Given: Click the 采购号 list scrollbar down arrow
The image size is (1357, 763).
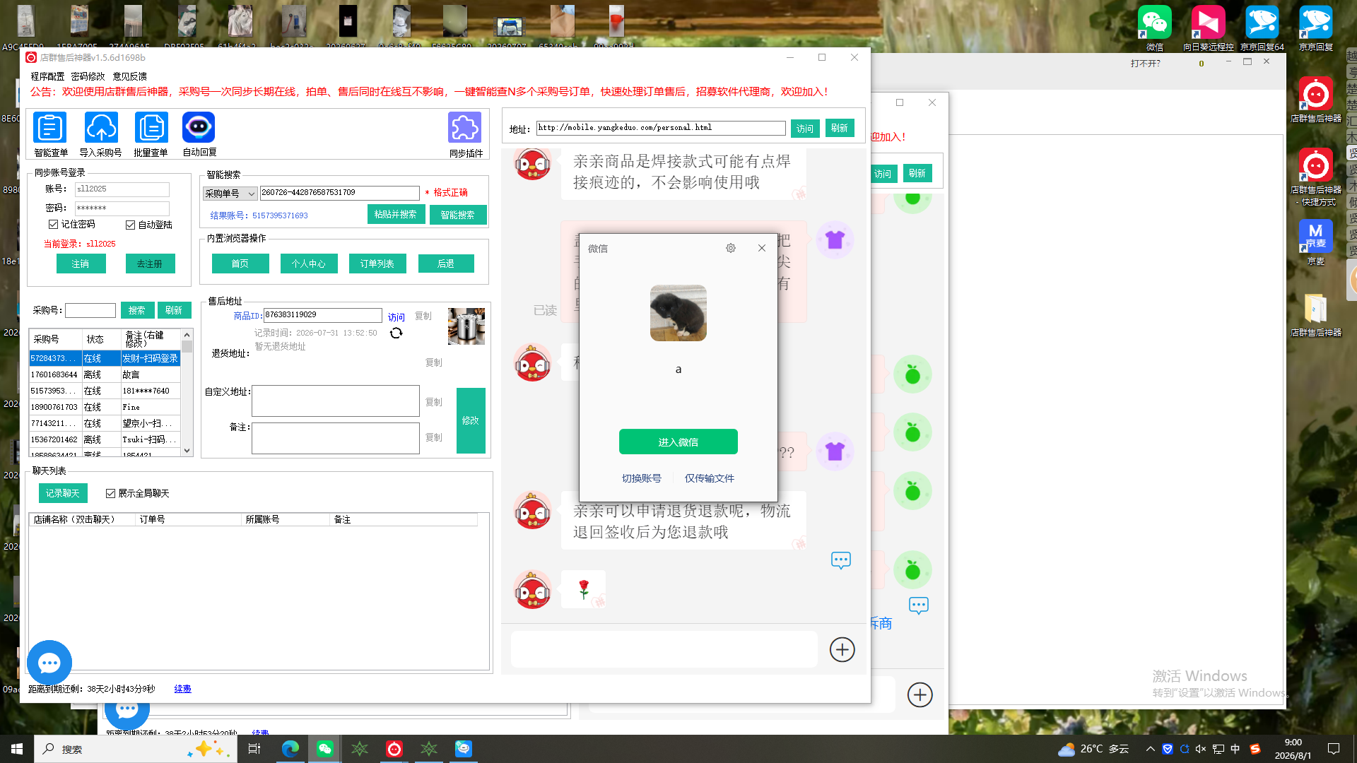Looking at the screenshot, I should 187,450.
